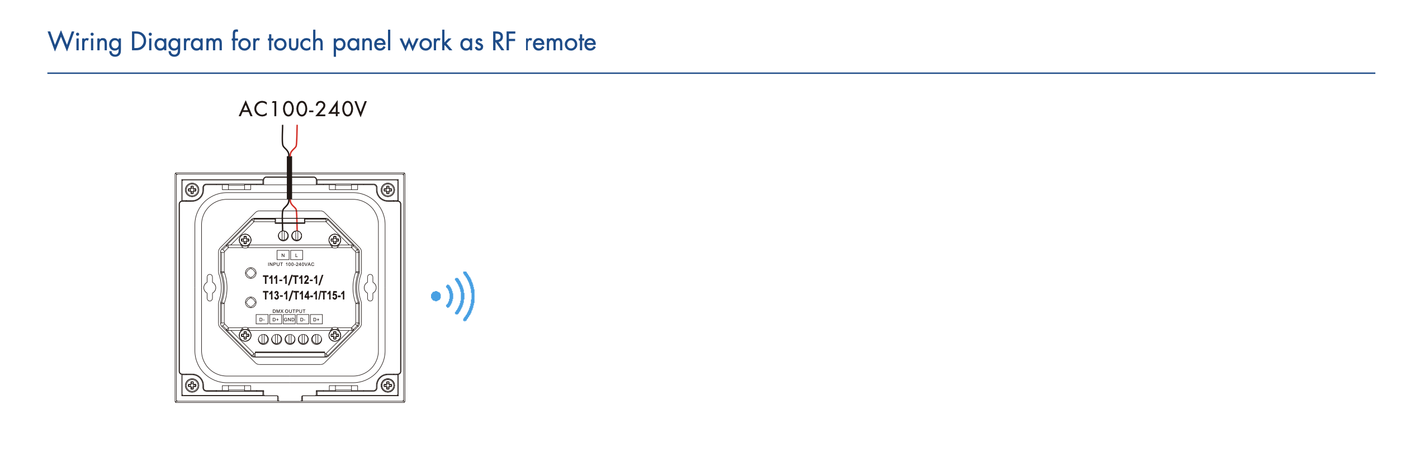
Task: Click the bottom-right corner screw of the panel
Action: tap(387, 385)
